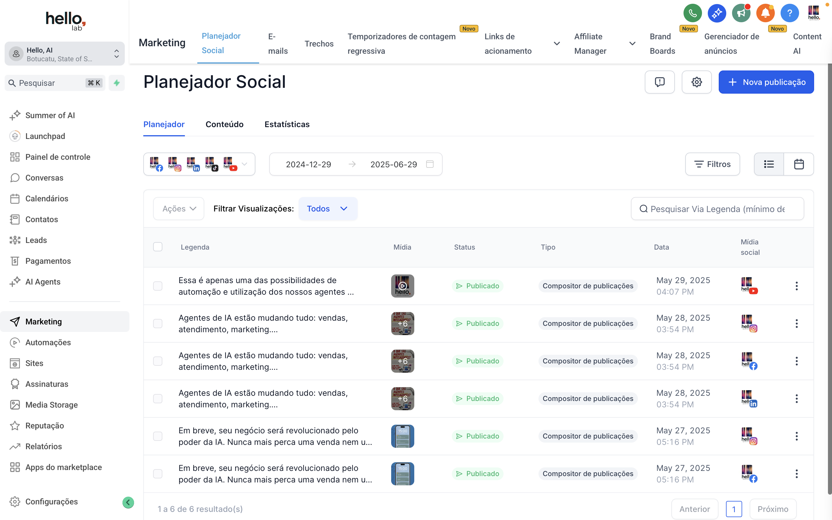
Task: Open the Conteúdo tab
Action: point(224,124)
